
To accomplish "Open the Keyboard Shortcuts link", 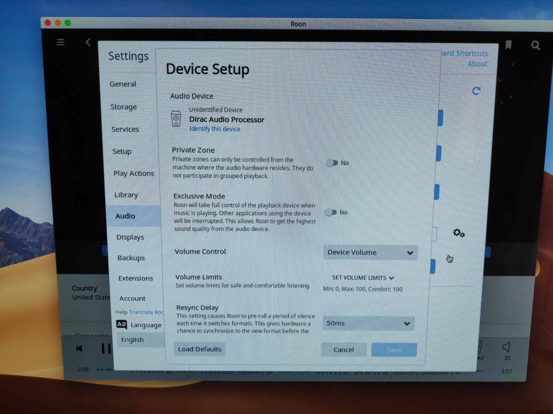I will coord(464,53).
